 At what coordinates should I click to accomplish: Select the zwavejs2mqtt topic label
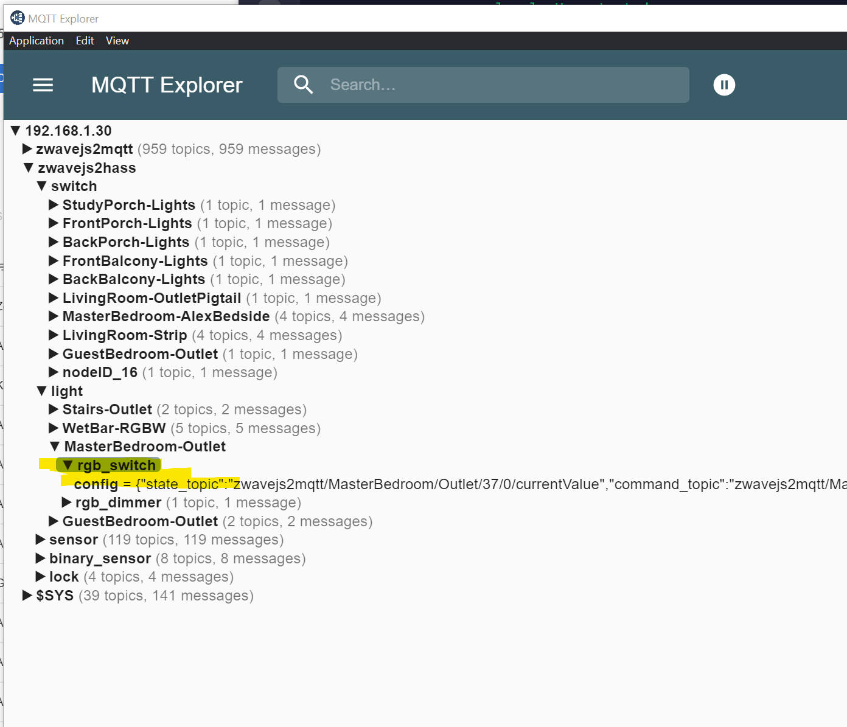pos(85,149)
